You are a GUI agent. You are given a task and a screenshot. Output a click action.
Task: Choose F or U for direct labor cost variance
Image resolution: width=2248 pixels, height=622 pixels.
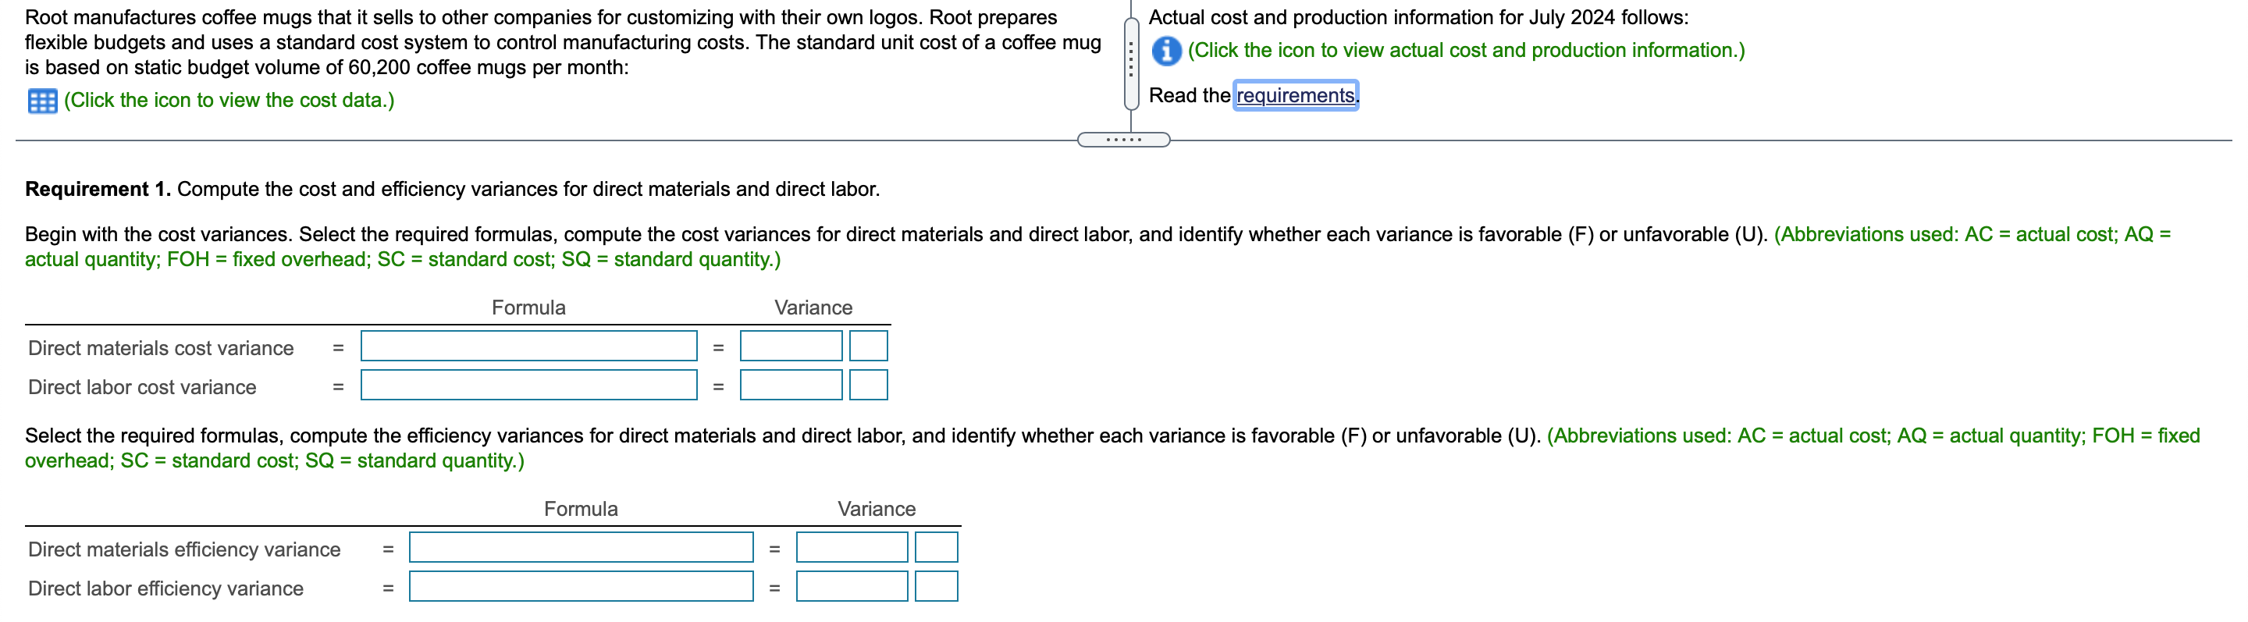point(868,385)
